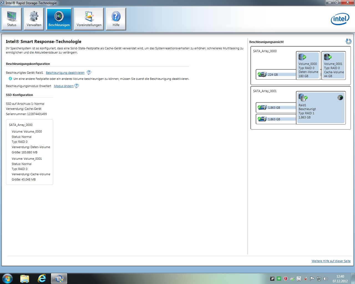Click Volume: Volume_0001 in SSD configuration
The image size is (355, 284).
[x=27, y=159]
